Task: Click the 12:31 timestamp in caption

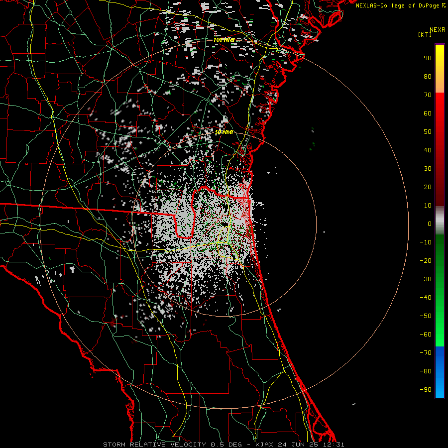Action: point(334,445)
